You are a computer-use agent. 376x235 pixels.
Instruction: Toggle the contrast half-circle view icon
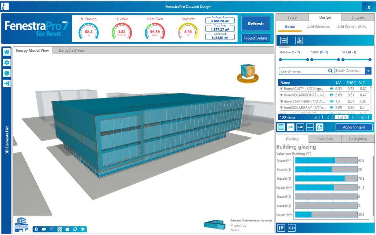(x=36, y=229)
